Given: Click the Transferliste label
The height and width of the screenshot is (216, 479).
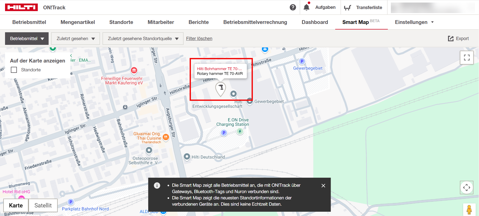Looking at the screenshot, I should point(369,7).
